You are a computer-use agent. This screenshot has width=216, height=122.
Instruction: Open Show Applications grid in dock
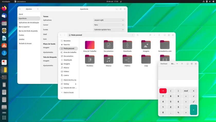coord(4,118)
